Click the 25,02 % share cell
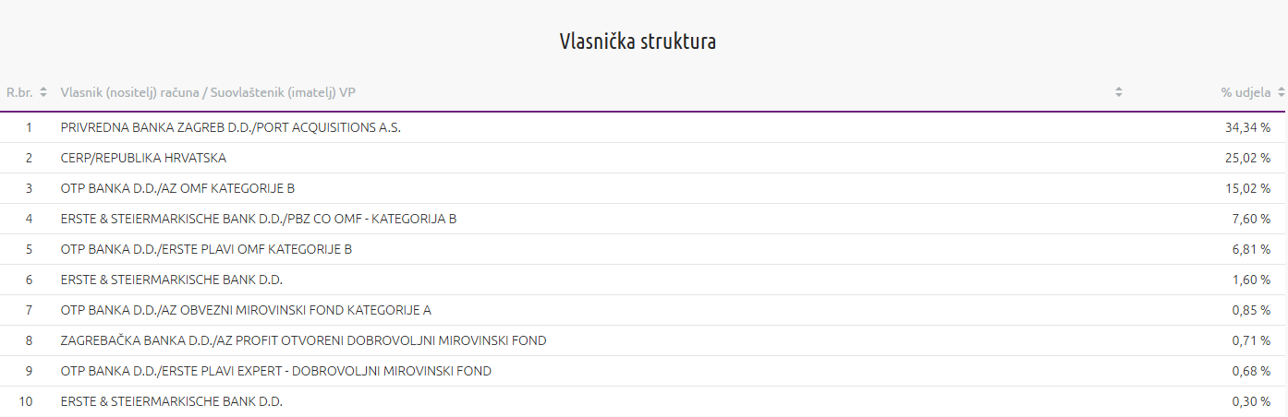The height and width of the screenshot is (417, 1288). click(x=1247, y=158)
